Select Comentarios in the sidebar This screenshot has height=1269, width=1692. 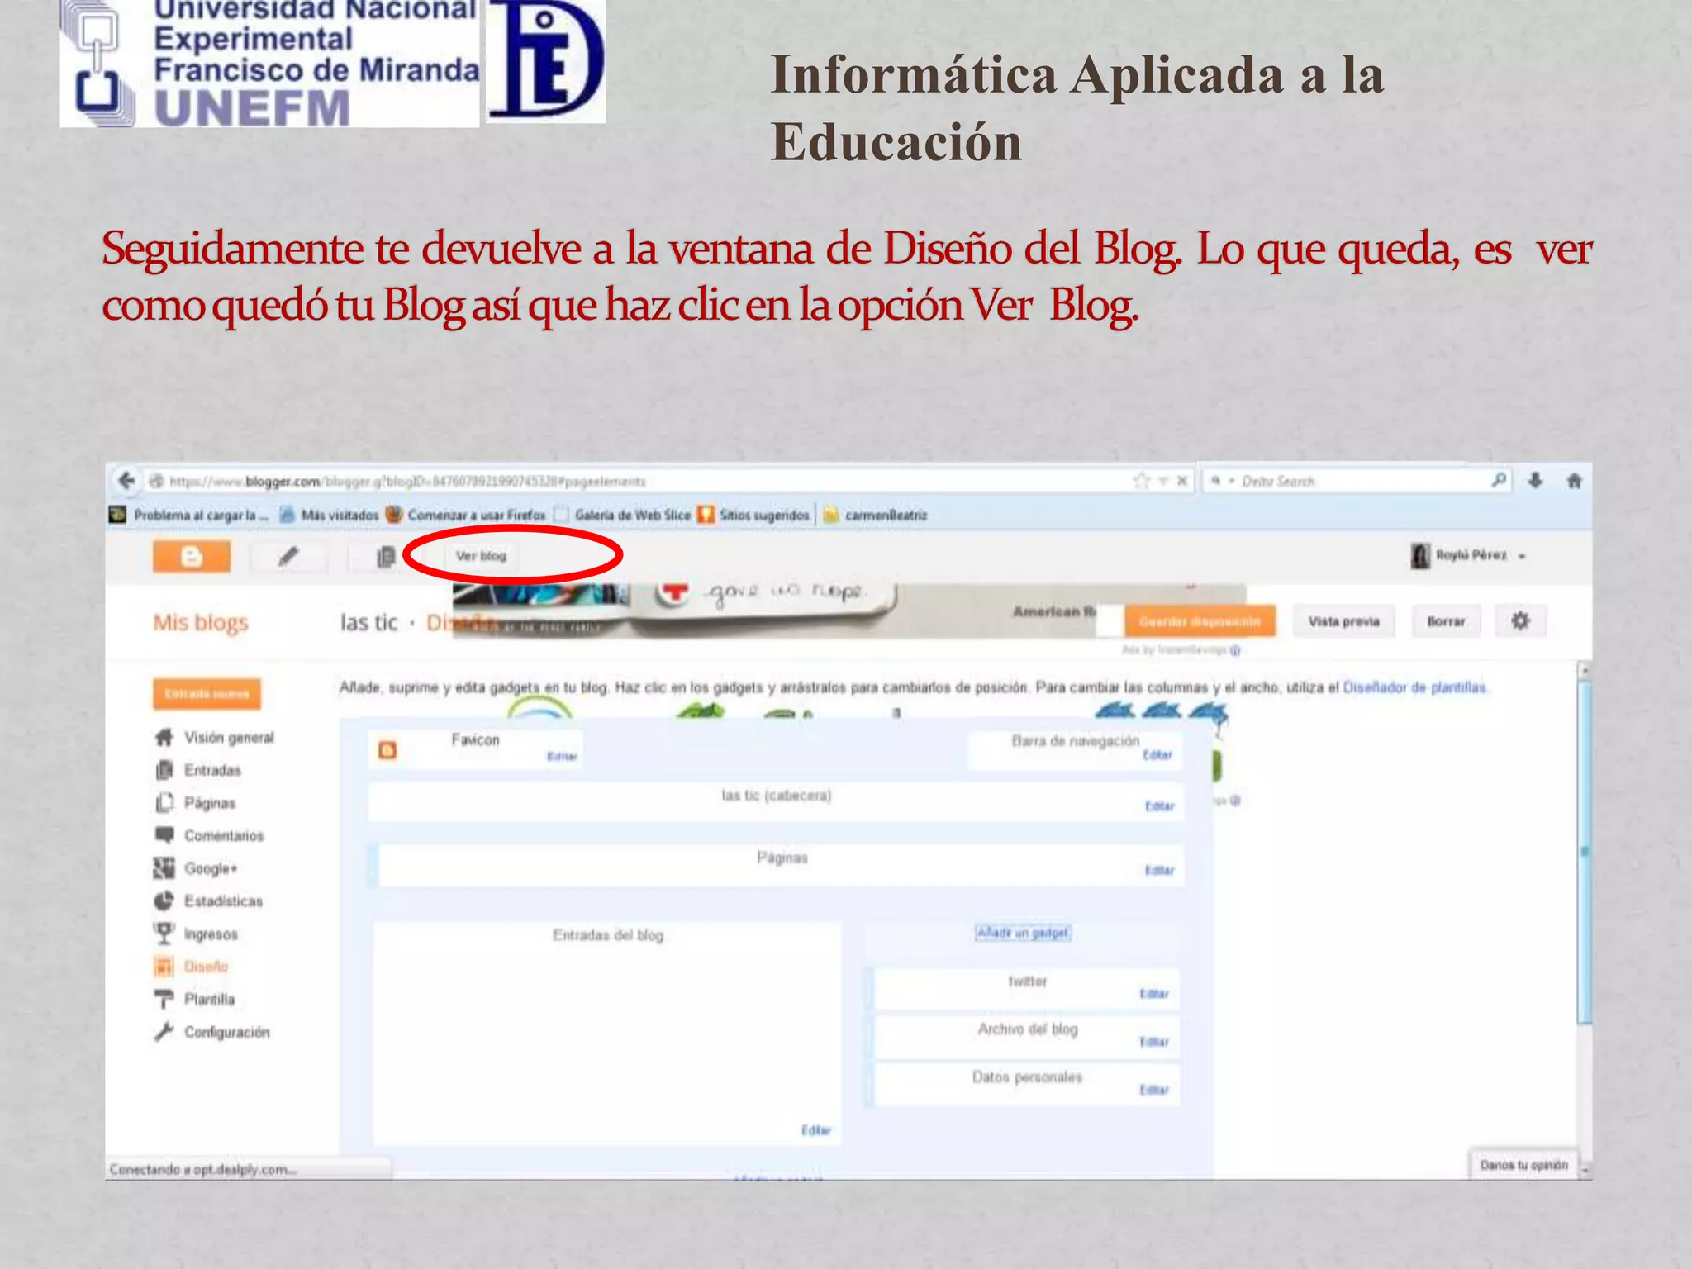(224, 835)
